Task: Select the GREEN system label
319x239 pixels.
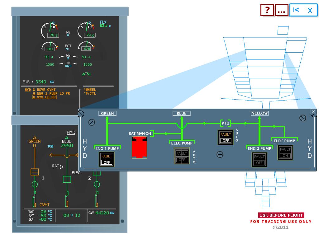Action: (x=107, y=113)
